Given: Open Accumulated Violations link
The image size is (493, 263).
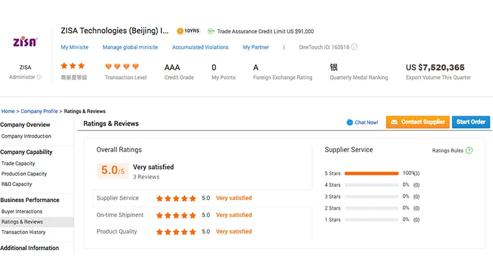Looking at the screenshot, I should pos(200,47).
